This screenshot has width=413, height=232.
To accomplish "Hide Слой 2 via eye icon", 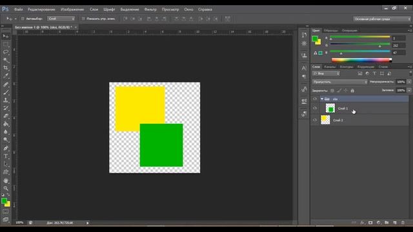I will pyautogui.click(x=315, y=120).
